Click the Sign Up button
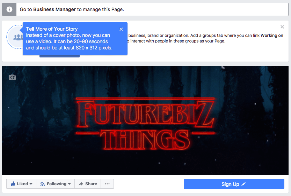Image resolution: width=291 pixels, height=196 pixels. pos(234,184)
